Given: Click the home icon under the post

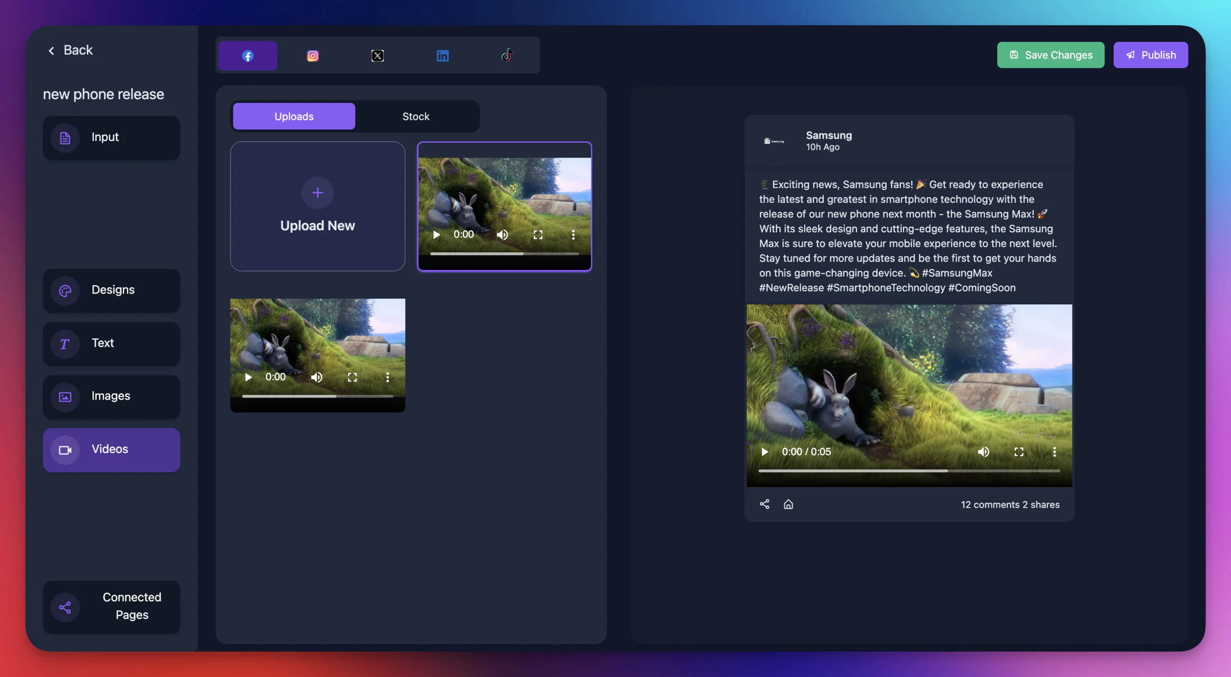Looking at the screenshot, I should pos(788,504).
